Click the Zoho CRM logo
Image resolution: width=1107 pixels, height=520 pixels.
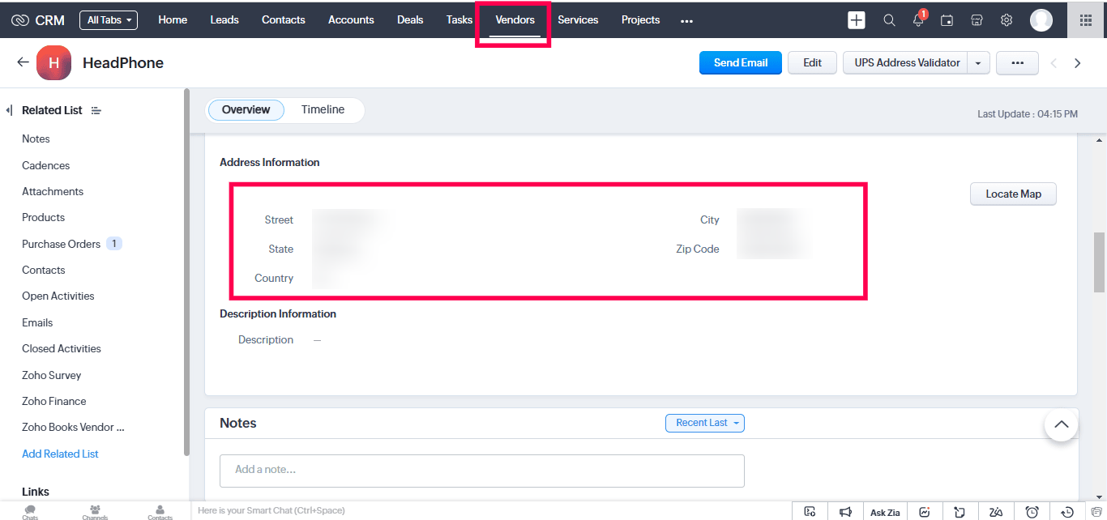click(x=38, y=20)
